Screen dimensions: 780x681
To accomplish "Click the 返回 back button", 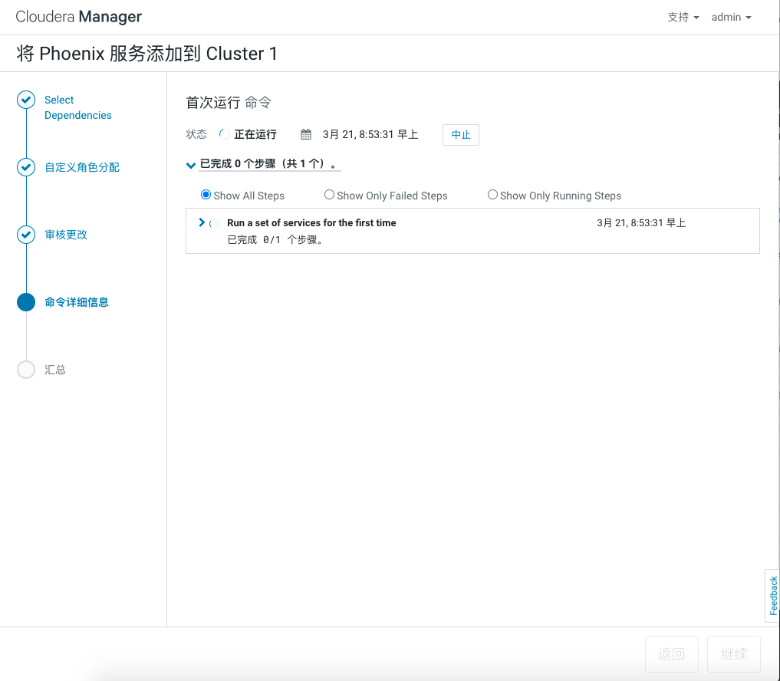I will click(671, 654).
